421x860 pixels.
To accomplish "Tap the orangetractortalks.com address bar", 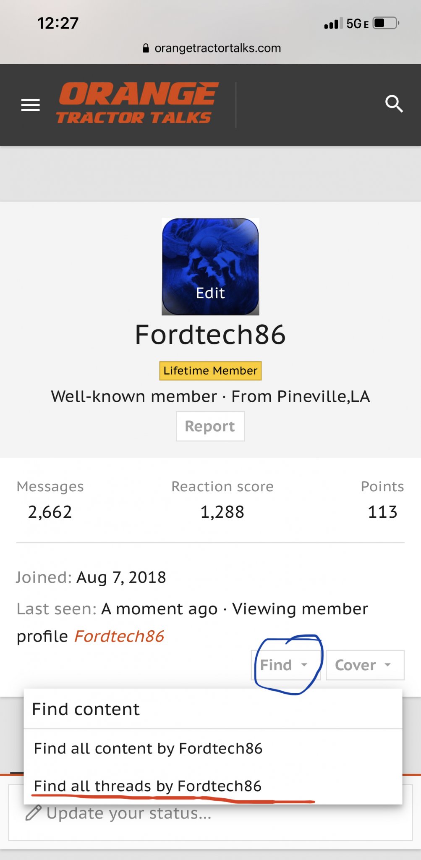I will 211,48.
